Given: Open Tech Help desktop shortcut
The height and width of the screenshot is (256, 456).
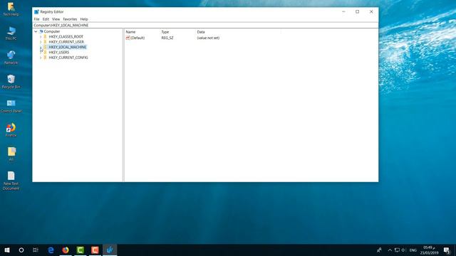Looking at the screenshot, I should (x=11, y=9).
